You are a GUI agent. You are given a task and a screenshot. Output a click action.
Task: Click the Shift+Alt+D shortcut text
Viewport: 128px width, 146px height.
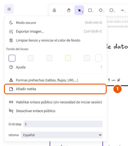(x=94, y=23)
